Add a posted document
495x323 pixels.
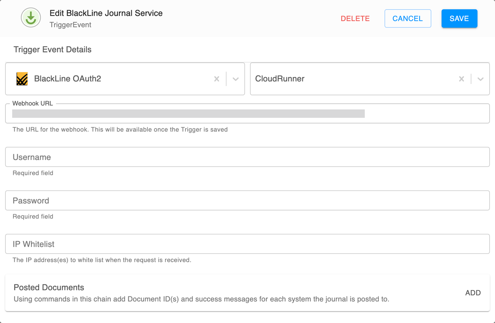point(473,293)
